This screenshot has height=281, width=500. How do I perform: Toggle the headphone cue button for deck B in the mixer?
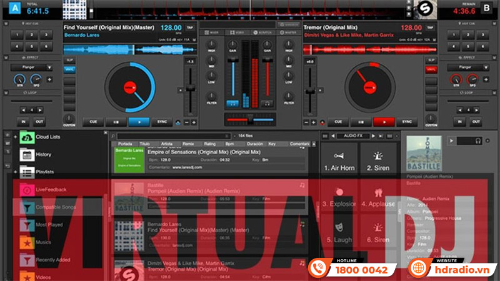pyautogui.click(x=267, y=104)
